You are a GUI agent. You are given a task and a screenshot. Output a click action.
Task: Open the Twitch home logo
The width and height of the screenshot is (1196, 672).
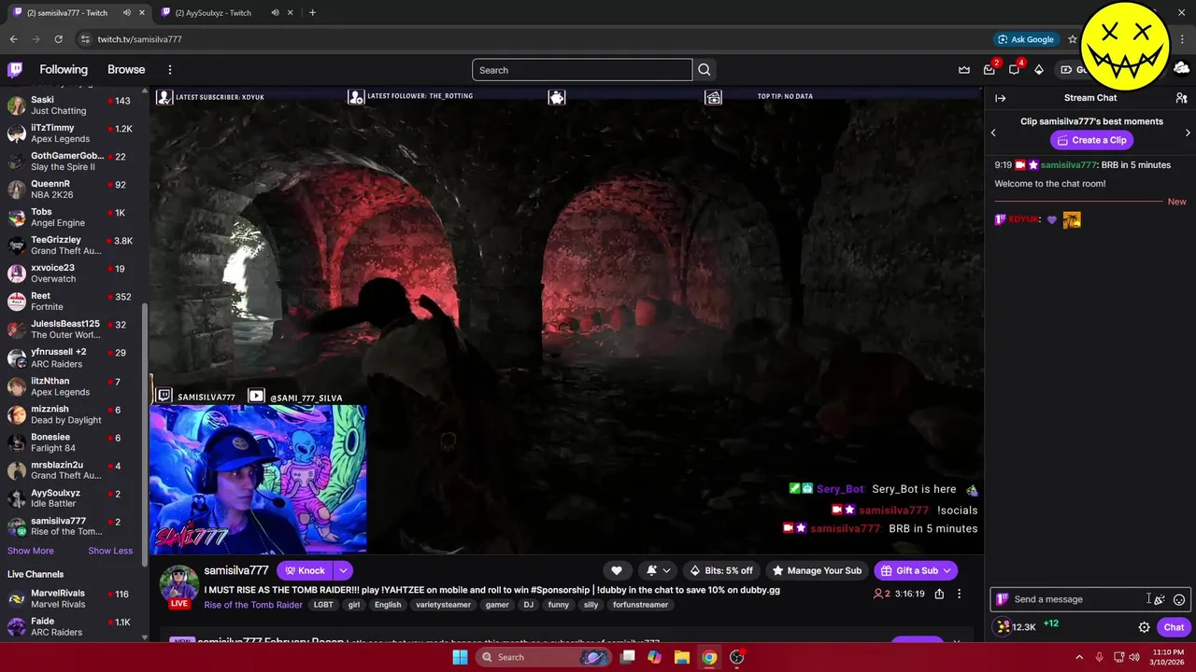point(15,70)
